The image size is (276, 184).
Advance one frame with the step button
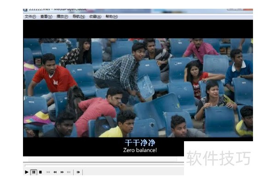(x=78, y=172)
